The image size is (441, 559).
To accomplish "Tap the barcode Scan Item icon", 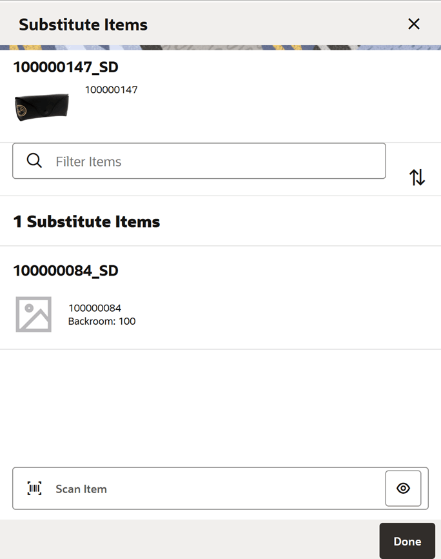I will coord(32,489).
